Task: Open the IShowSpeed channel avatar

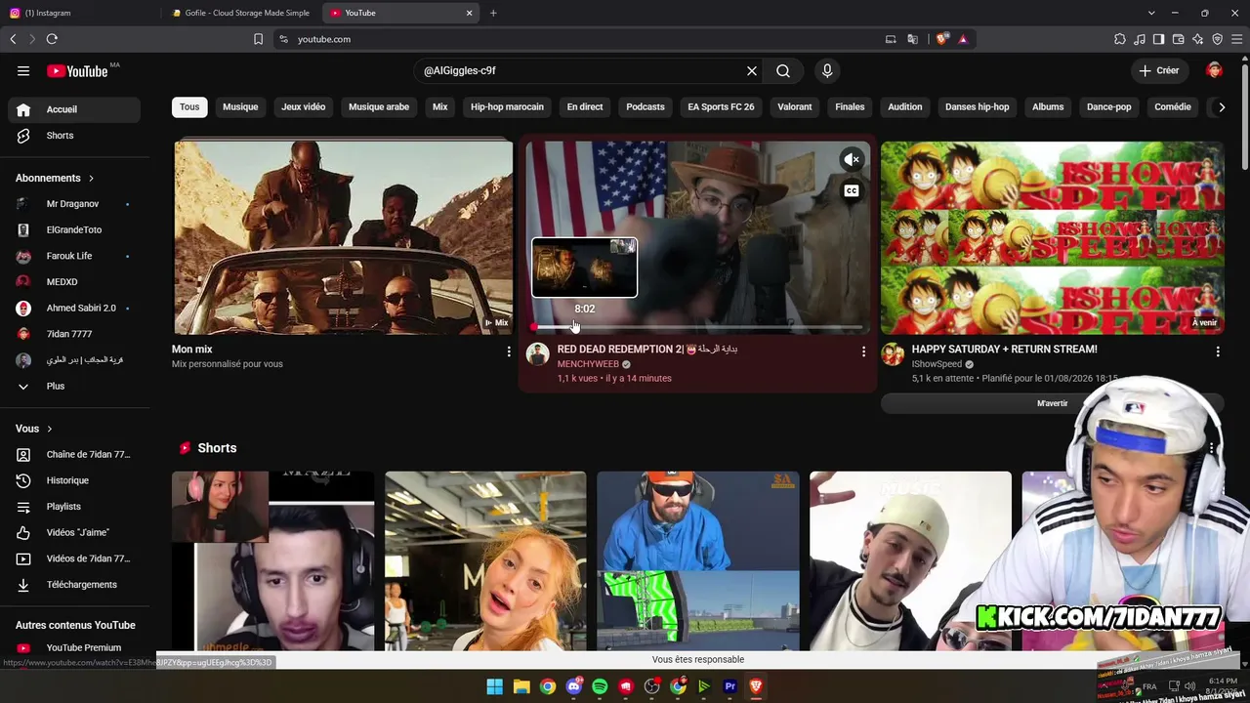Action: [x=893, y=354]
